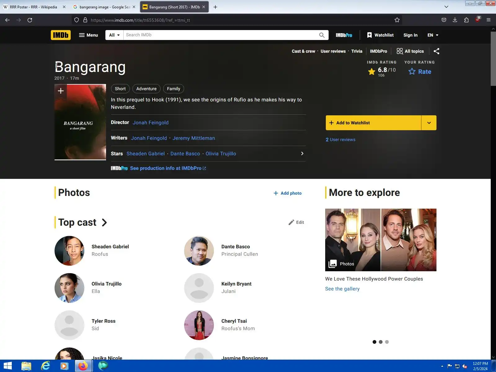Open Sheaden Gabriel's cast photo
This screenshot has height=372, width=496.
(x=69, y=251)
